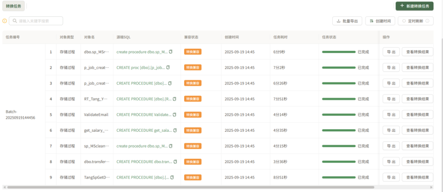Focus the keyword search input field

(x=36, y=21)
